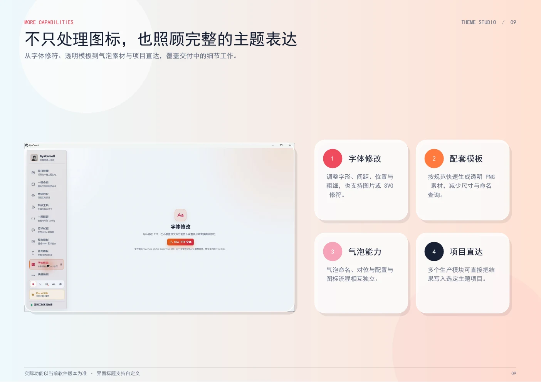Click the 项目直达 card title
Viewport: 541px width, 382px height.
point(466,252)
